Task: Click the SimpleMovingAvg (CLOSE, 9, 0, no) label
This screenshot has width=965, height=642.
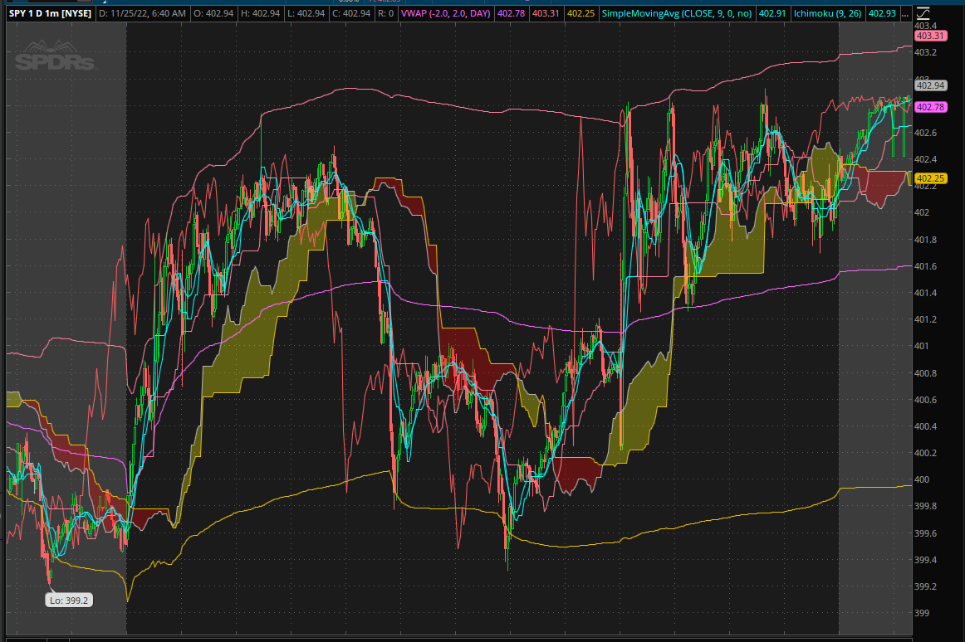Action: (676, 13)
